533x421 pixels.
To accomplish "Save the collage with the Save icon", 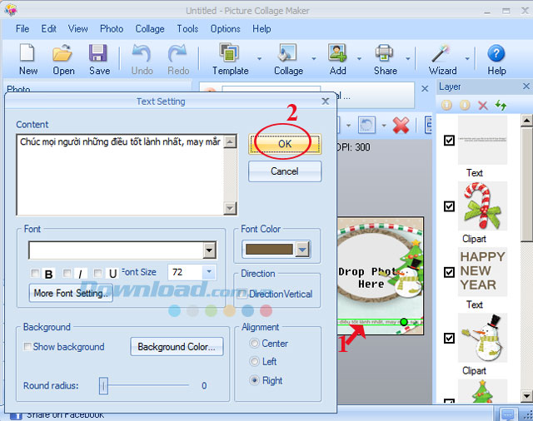I will [98, 53].
